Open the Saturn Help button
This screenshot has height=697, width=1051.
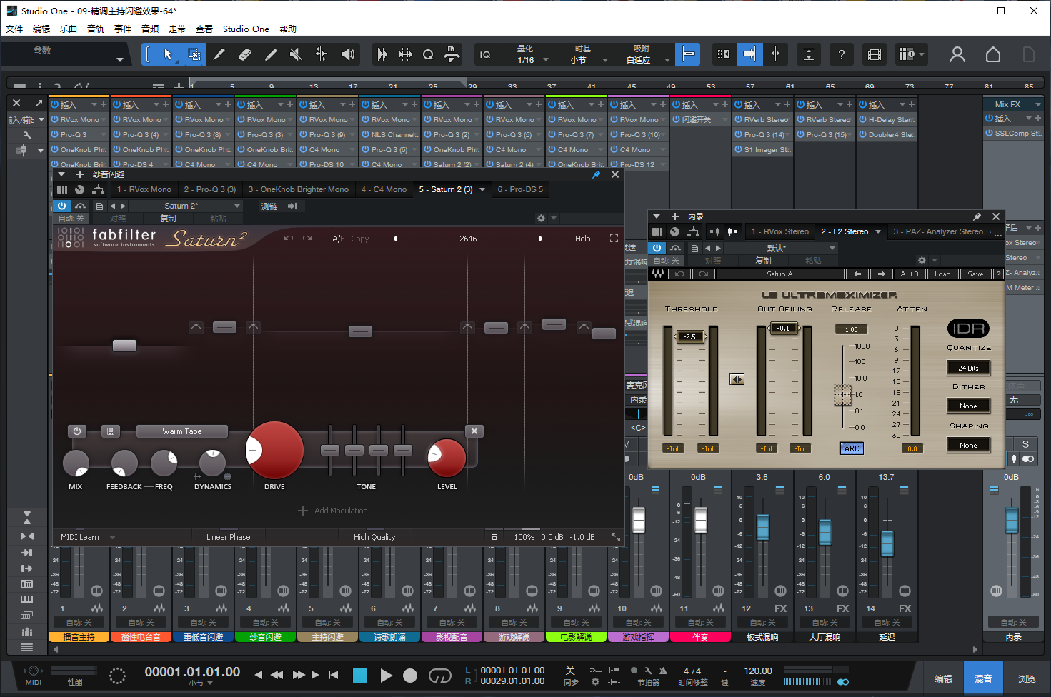[582, 239]
